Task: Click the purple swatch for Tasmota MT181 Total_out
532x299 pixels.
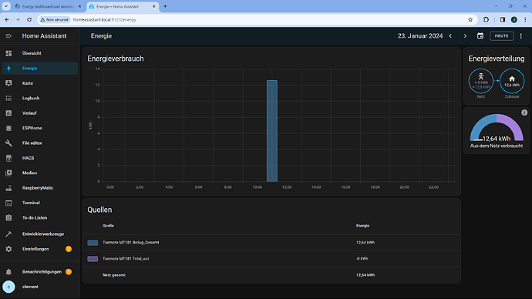Action: (93, 259)
